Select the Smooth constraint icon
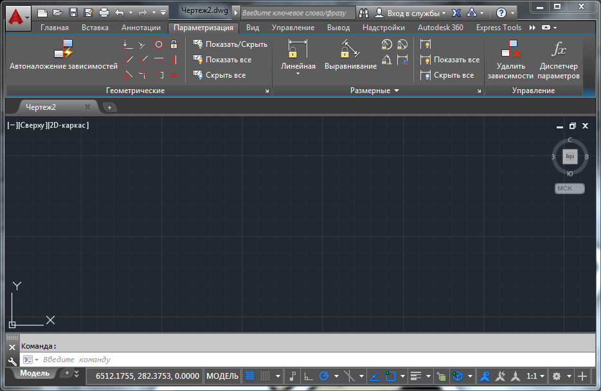The image size is (601, 391). tap(143, 75)
